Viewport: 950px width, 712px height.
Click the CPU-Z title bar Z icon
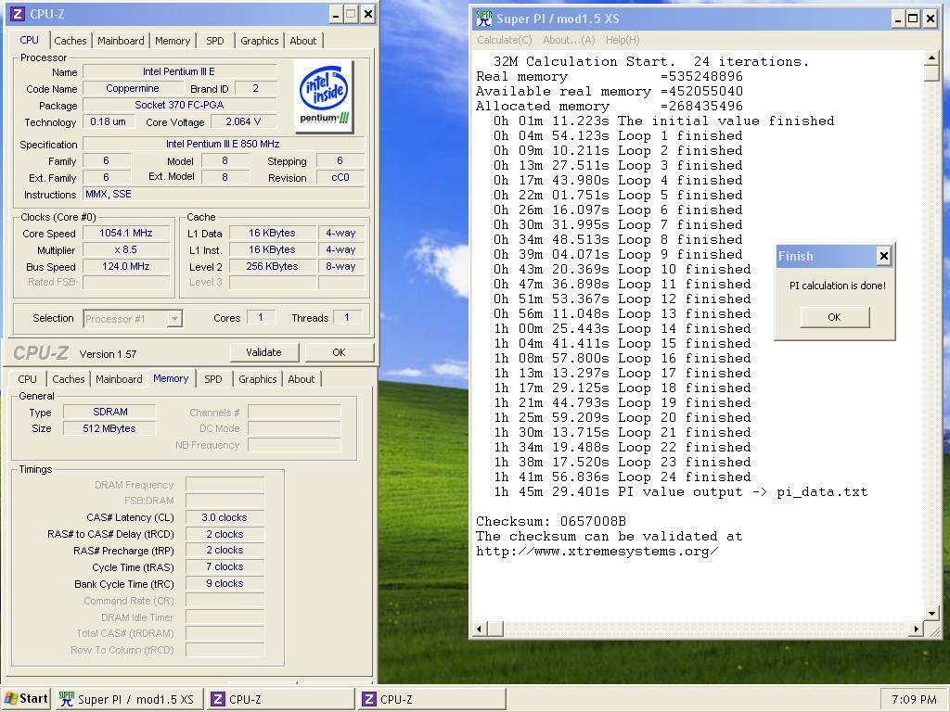(x=18, y=13)
